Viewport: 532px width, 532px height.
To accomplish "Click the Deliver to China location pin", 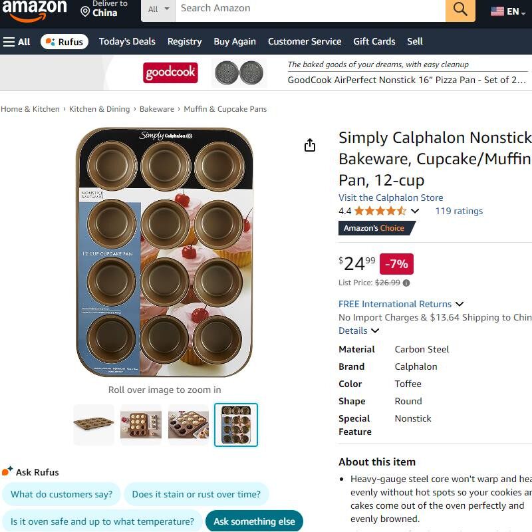I will point(85,12).
